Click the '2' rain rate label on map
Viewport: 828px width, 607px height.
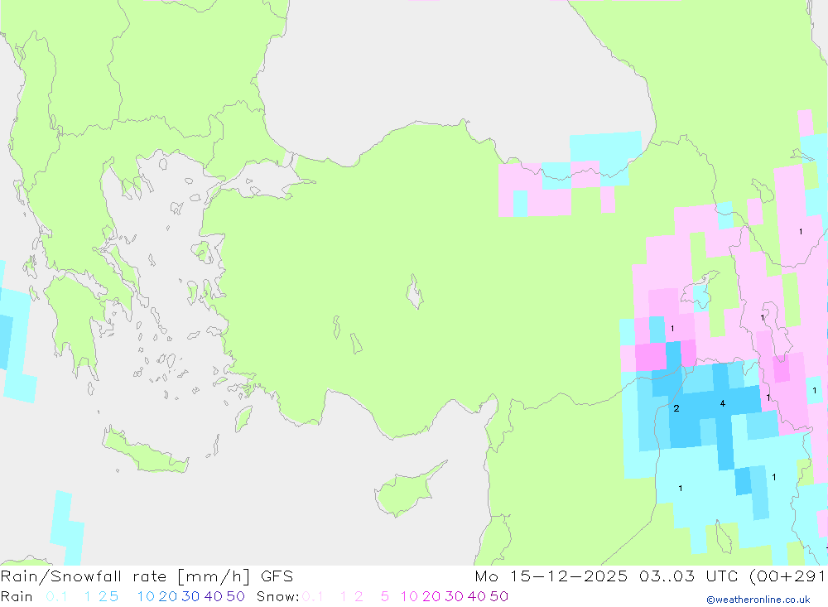(676, 408)
